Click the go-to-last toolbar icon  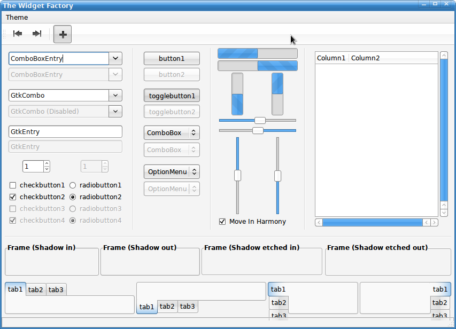click(37, 34)
